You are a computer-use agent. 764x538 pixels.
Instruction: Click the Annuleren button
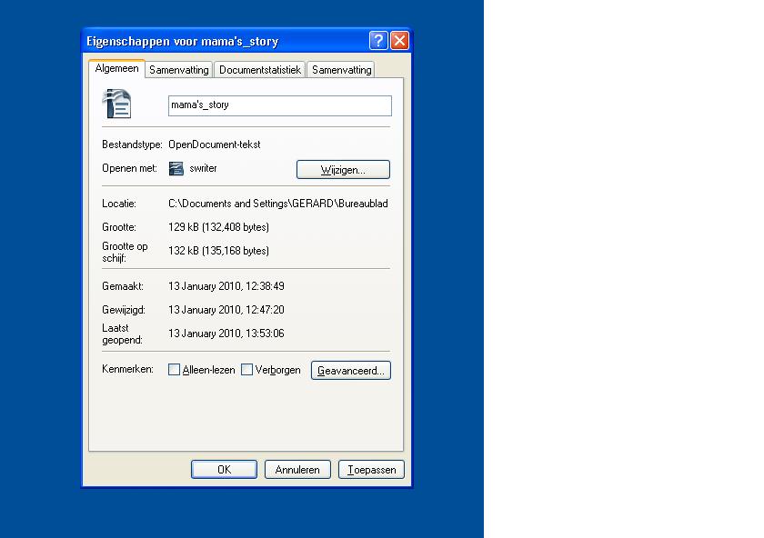(x=297, y=470)
